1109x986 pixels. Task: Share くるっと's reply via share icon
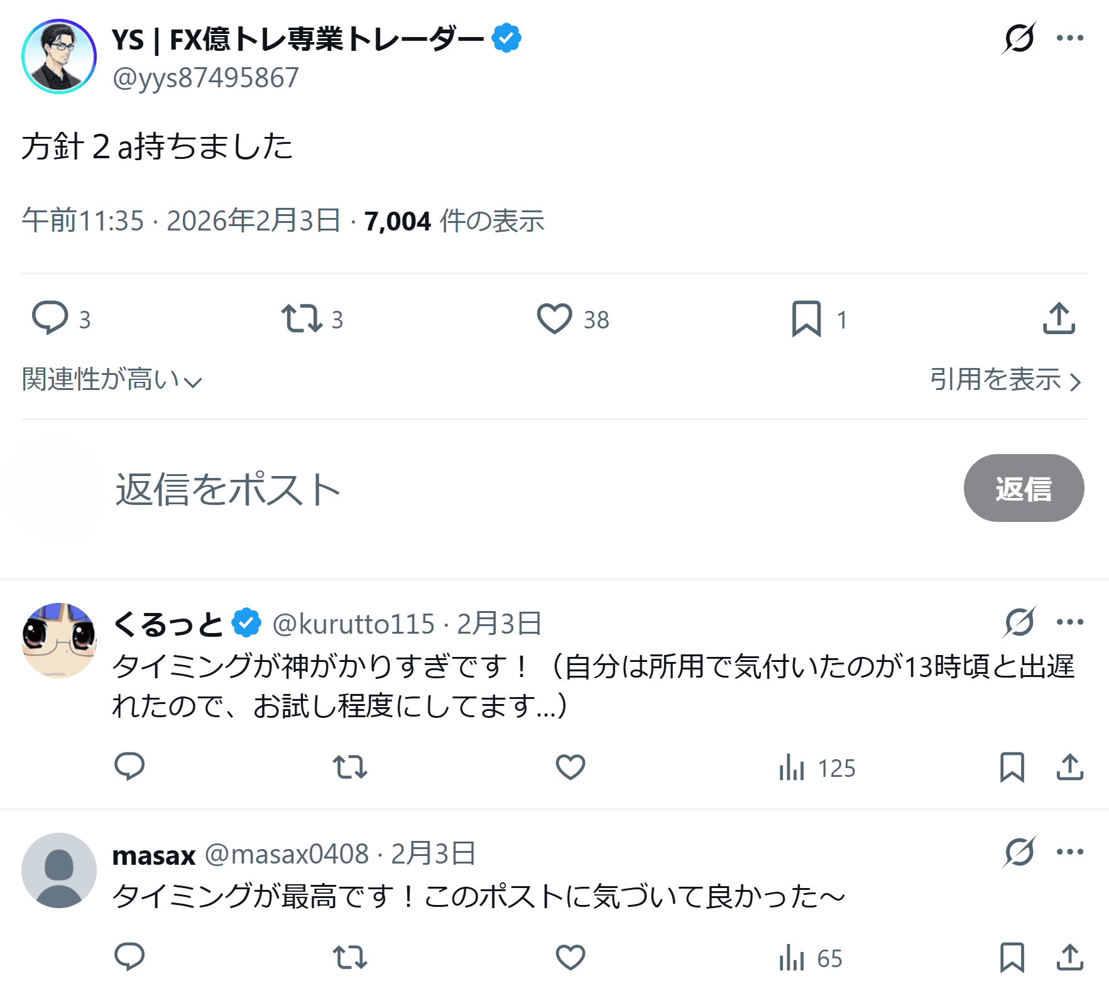[1069, 767]
